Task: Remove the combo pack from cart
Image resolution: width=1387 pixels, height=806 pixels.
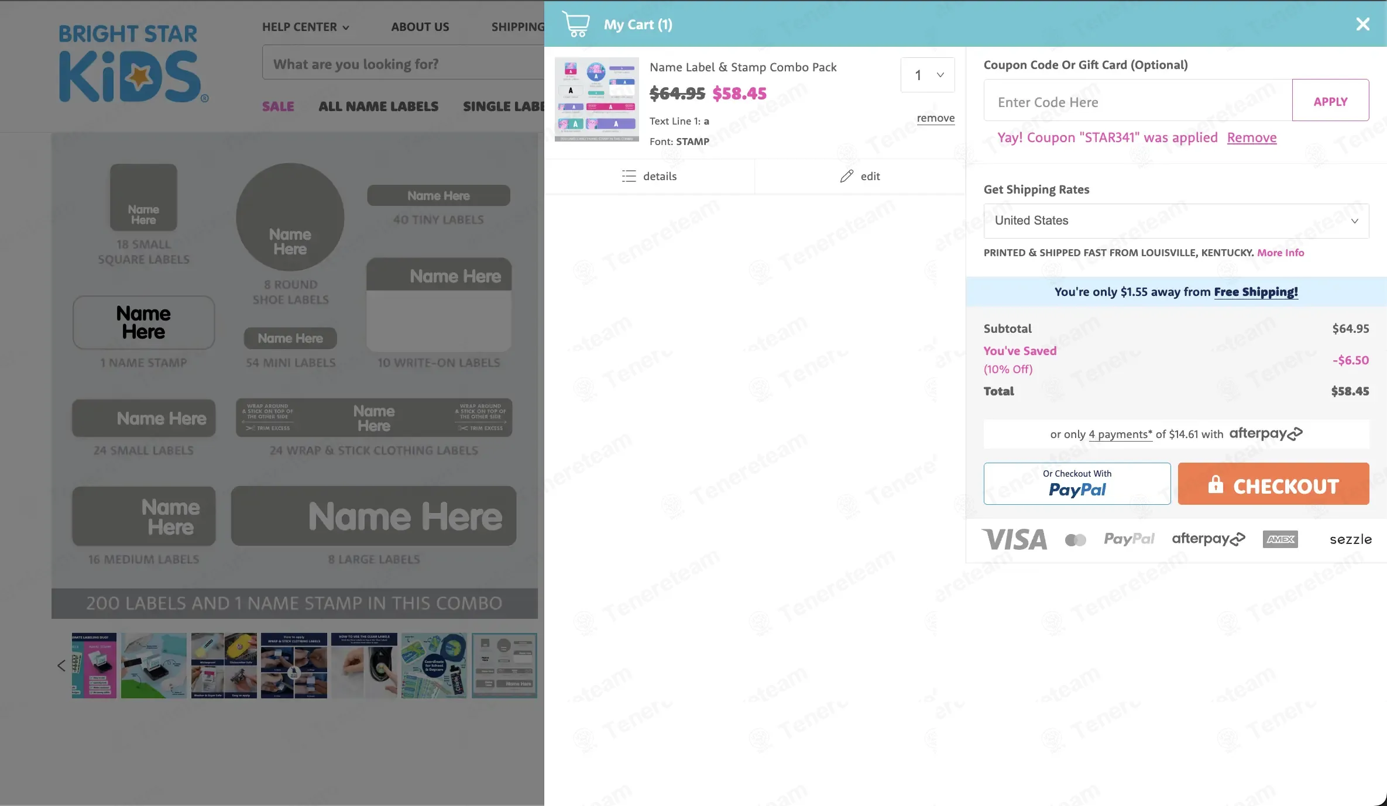Action: click(x=935, y=118)
